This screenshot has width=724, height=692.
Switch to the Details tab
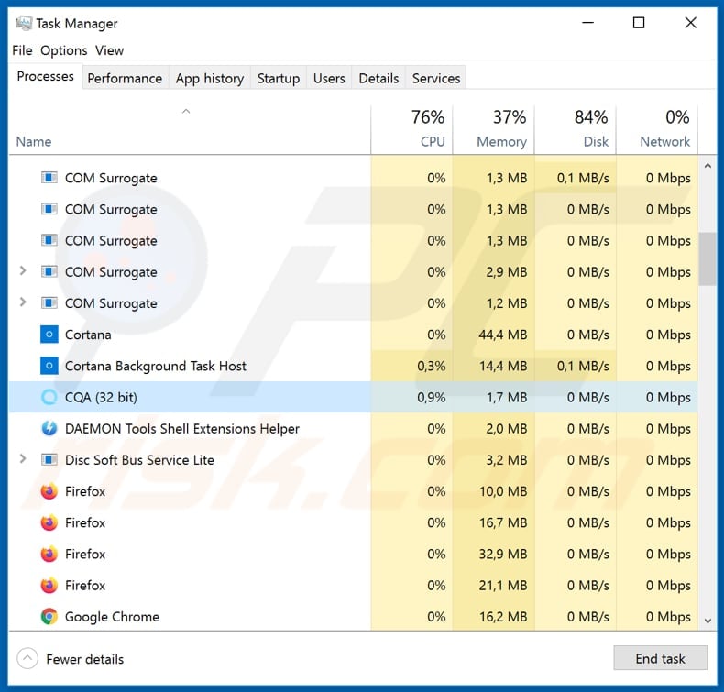[378, 79]
